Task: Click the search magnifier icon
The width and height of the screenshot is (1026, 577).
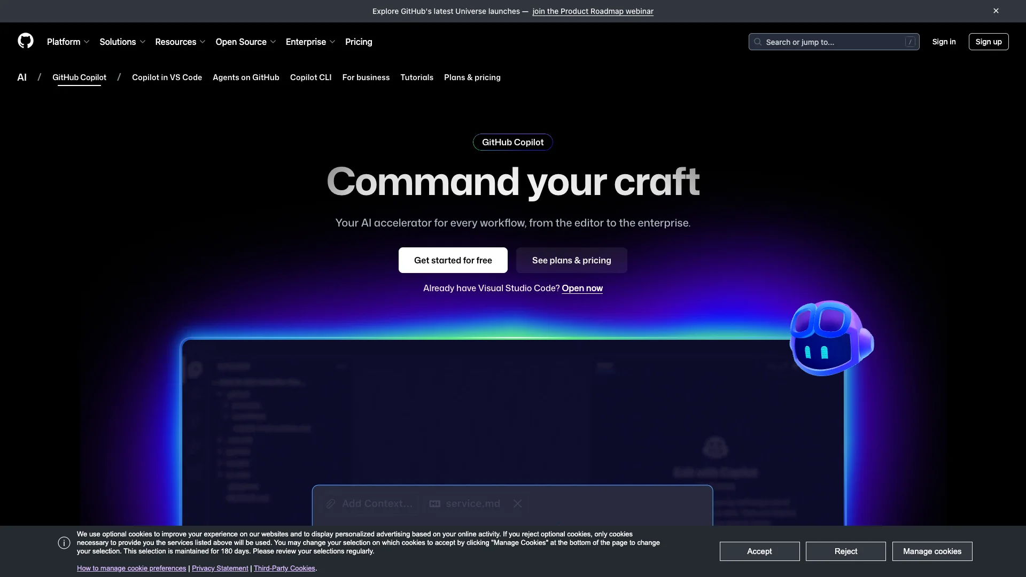Action: (x=757, y=42)
